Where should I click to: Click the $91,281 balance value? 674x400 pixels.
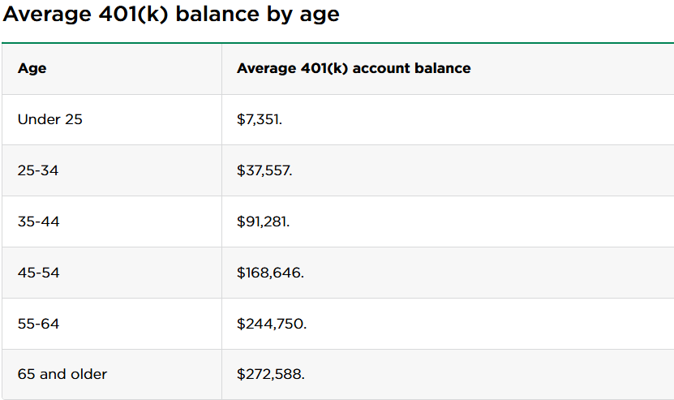pyautogui.click(x=263, y=222)
